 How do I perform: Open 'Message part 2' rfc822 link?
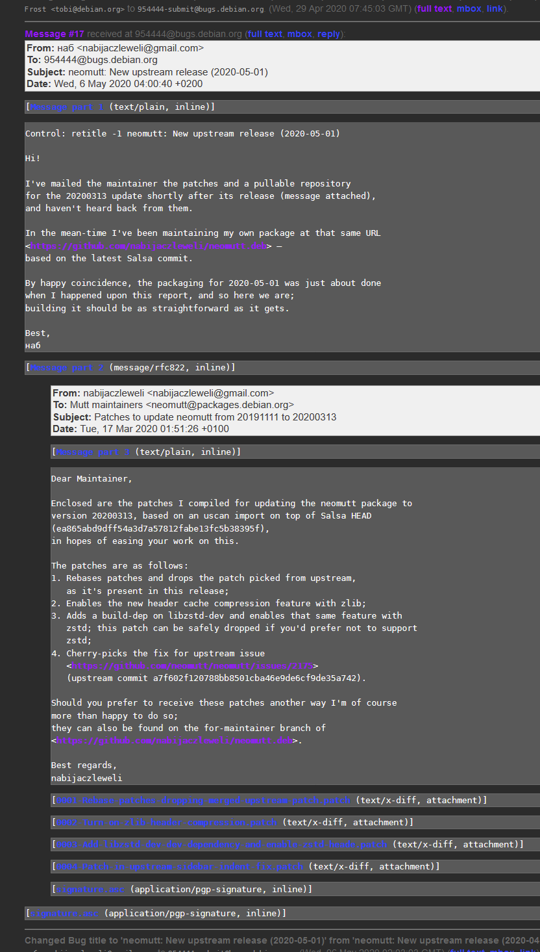[x=67, y=368]
